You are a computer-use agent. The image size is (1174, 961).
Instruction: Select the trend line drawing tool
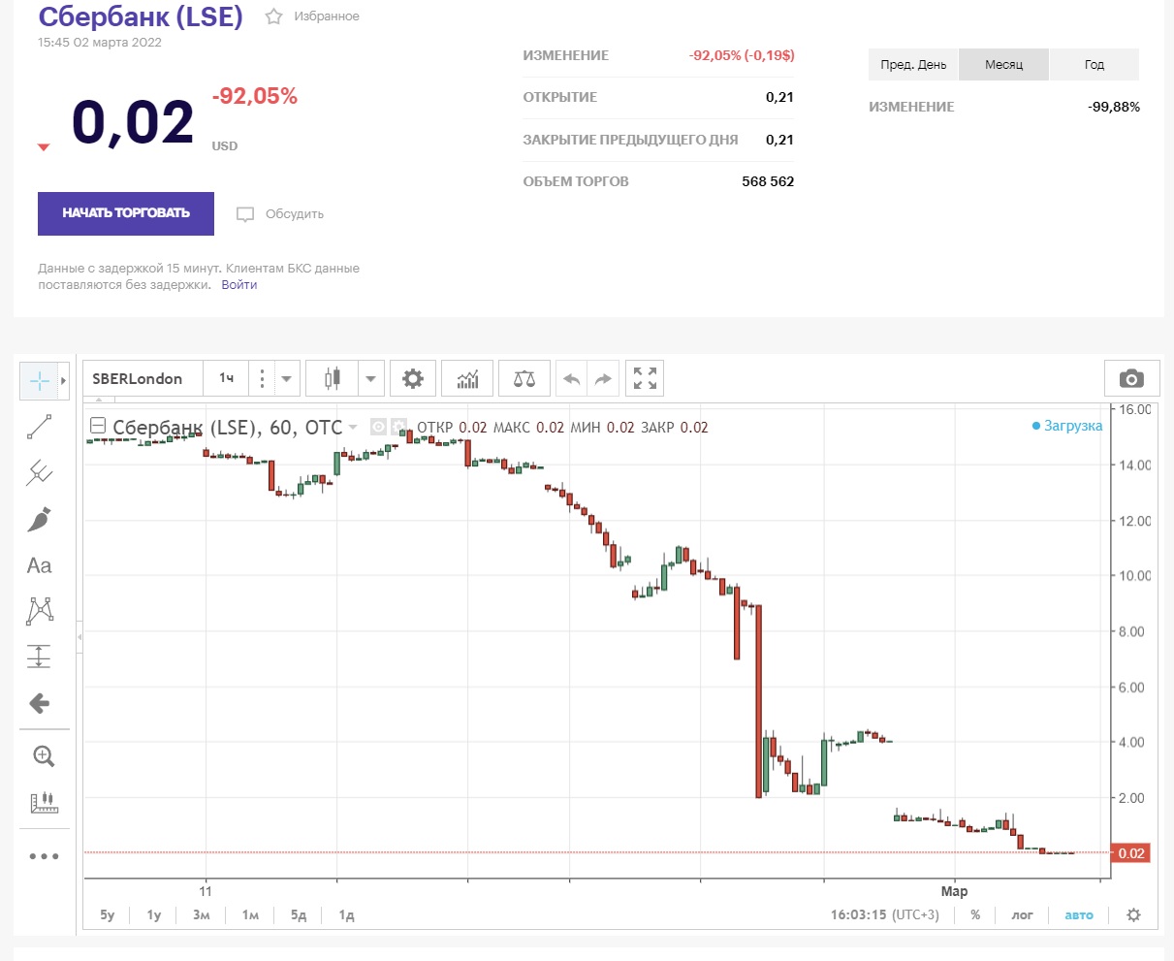40,427
